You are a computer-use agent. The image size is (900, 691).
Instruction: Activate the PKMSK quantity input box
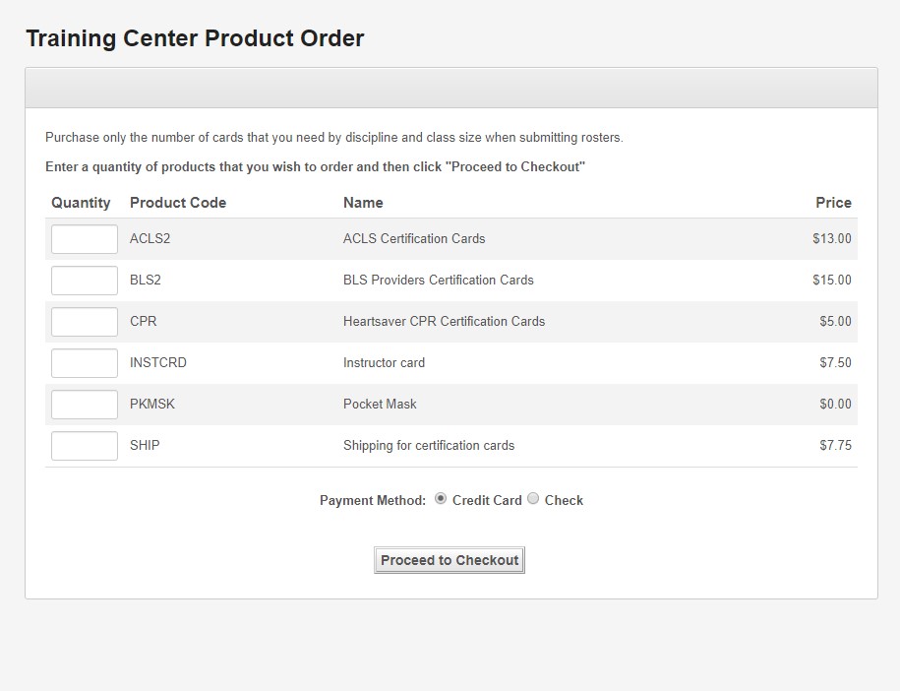[85, 405]
